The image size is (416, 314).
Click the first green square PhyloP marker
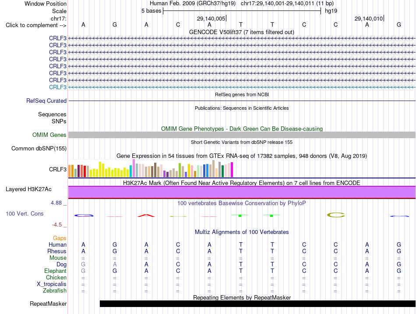point(240,216)
